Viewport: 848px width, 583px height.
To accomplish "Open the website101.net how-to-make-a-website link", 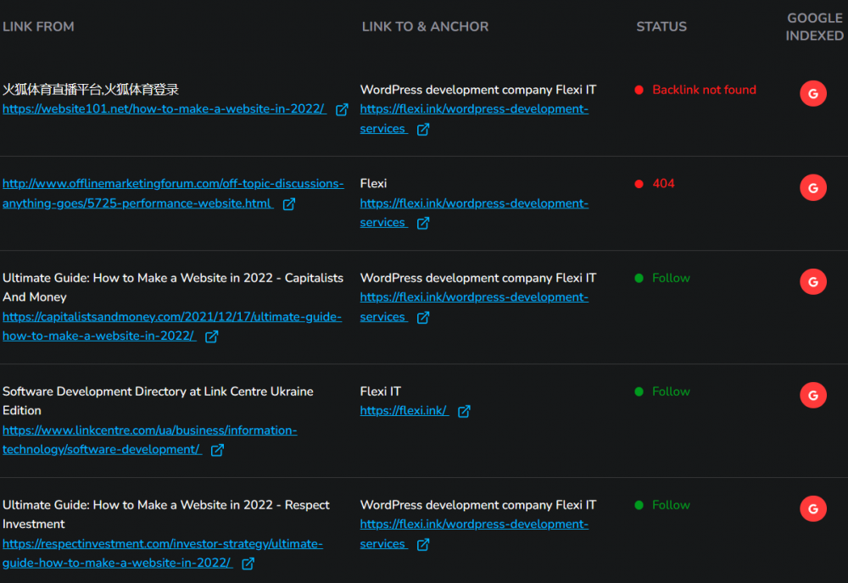I will point(164,108).
